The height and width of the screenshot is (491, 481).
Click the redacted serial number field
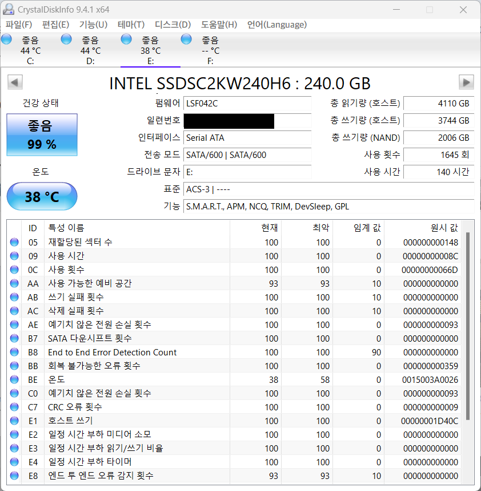(x=247, y=121)
